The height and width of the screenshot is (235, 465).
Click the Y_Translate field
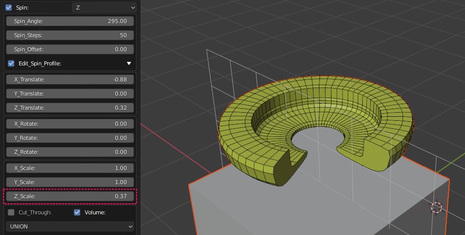tap(70, 94)
